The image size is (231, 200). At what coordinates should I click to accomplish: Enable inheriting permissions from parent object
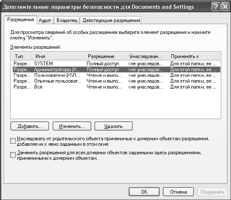click(13, 141)
